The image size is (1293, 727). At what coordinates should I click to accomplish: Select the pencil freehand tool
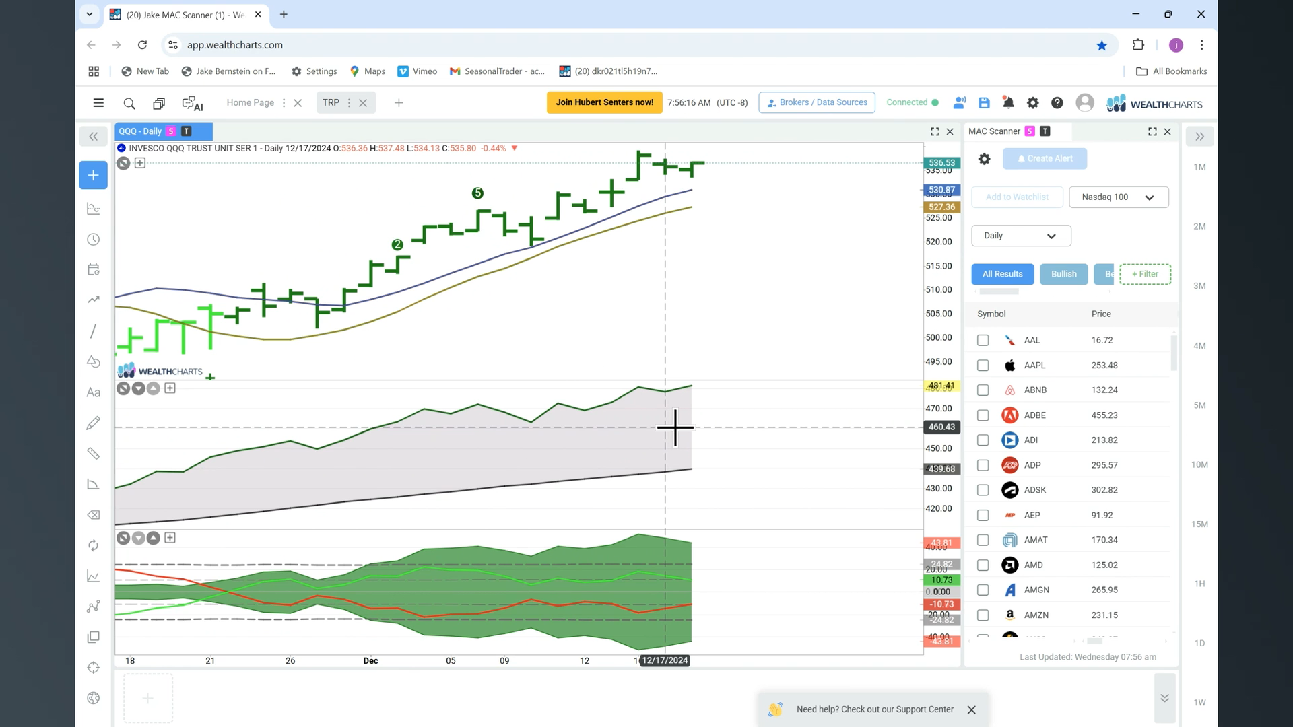94,423
